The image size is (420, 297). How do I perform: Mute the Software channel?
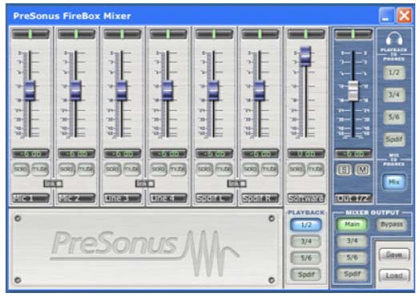tap(315, 169)
